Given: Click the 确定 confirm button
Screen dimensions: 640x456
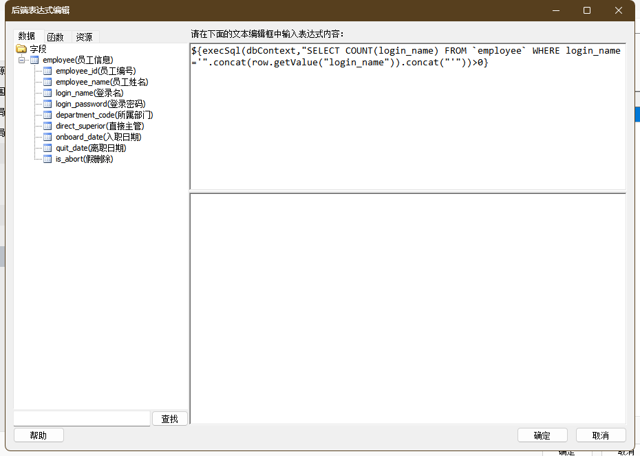Looking at the screenshot, I should [x=542, y=435].
